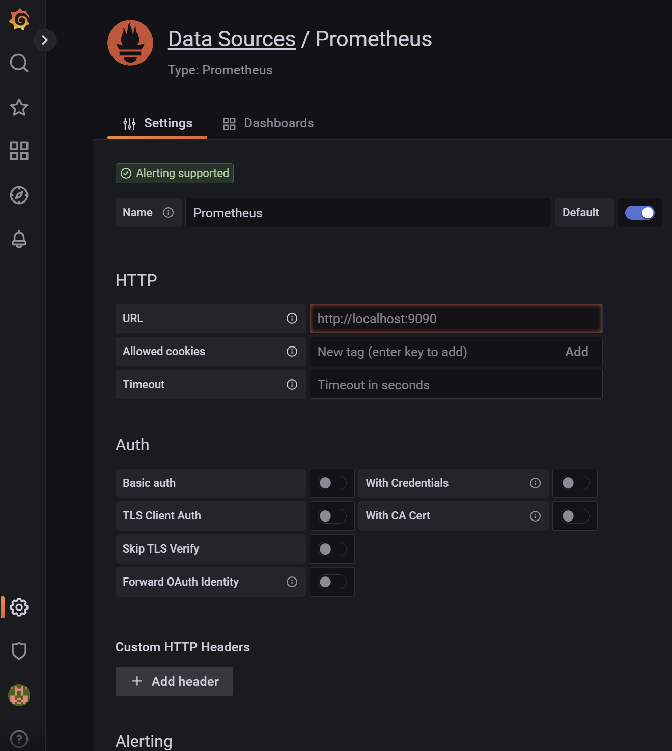Toggle the Default data source switch
672x751 pixels.
point(639,213)
